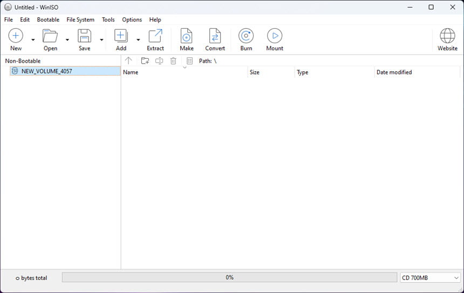
Task: Expand the Add button dropdown arrow
Action: pos(138,39)
